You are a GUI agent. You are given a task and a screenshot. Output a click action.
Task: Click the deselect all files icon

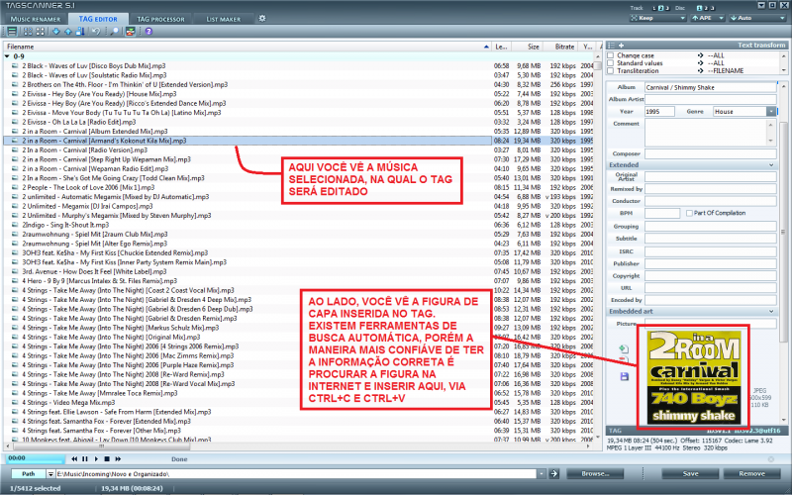(x=40, y=32)
